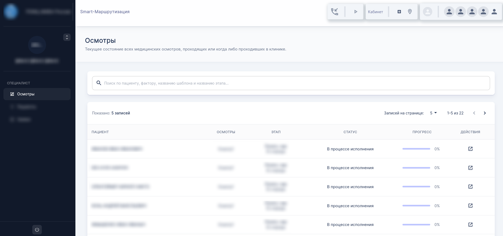503x236 pixels.
Task: Click the square stop icon near Кабинет
Action: pyautogui.click(x=399, y=12)
